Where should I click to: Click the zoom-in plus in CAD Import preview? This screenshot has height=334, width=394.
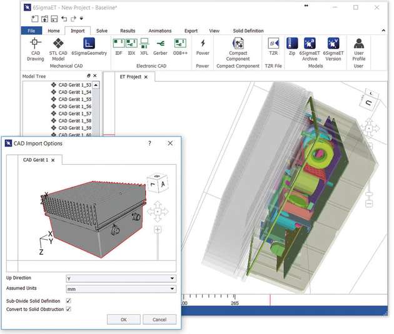[x=158, y=230]
